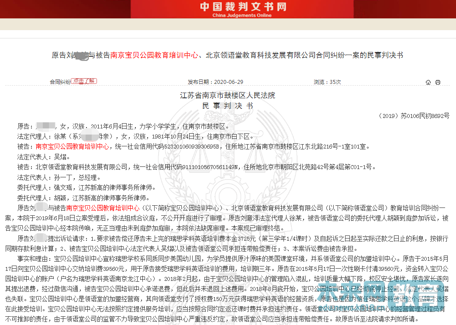Click the 被告:北京领语堂教育科技发展有限公司 line
The height and width of the screenshot is (325, 456).
[197, 167]
